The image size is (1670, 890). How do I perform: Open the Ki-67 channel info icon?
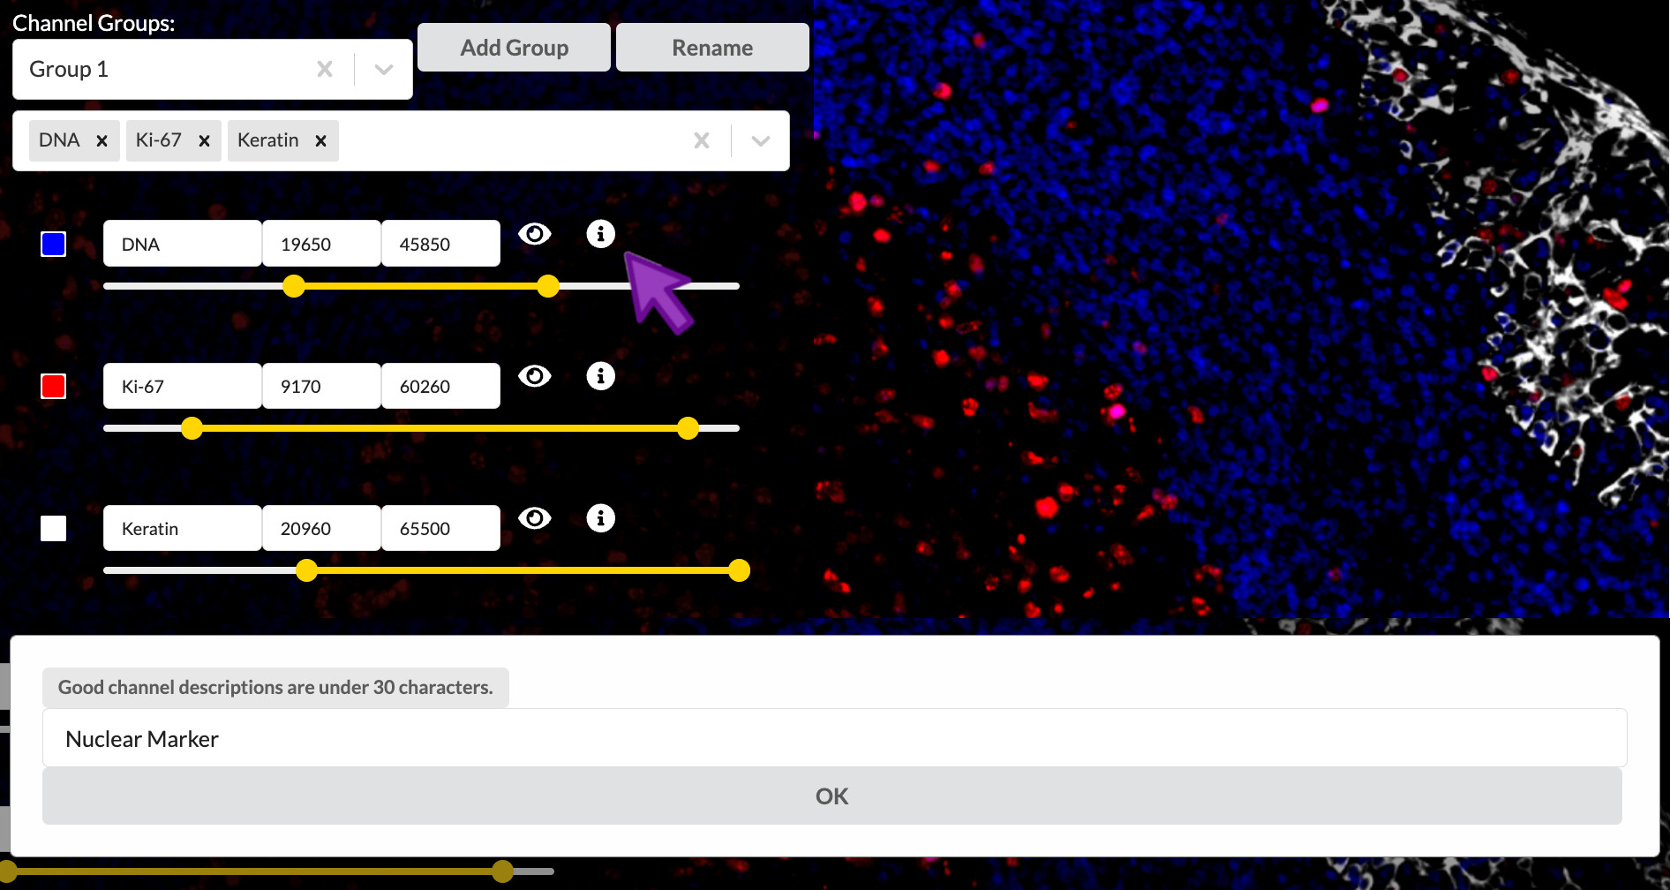coord(600,376)
